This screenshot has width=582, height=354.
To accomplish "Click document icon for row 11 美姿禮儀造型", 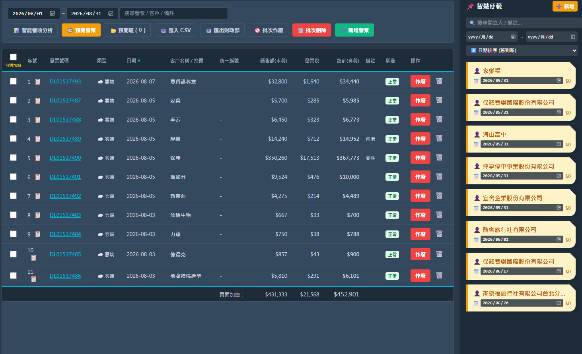I will click(x=33, y=279).
